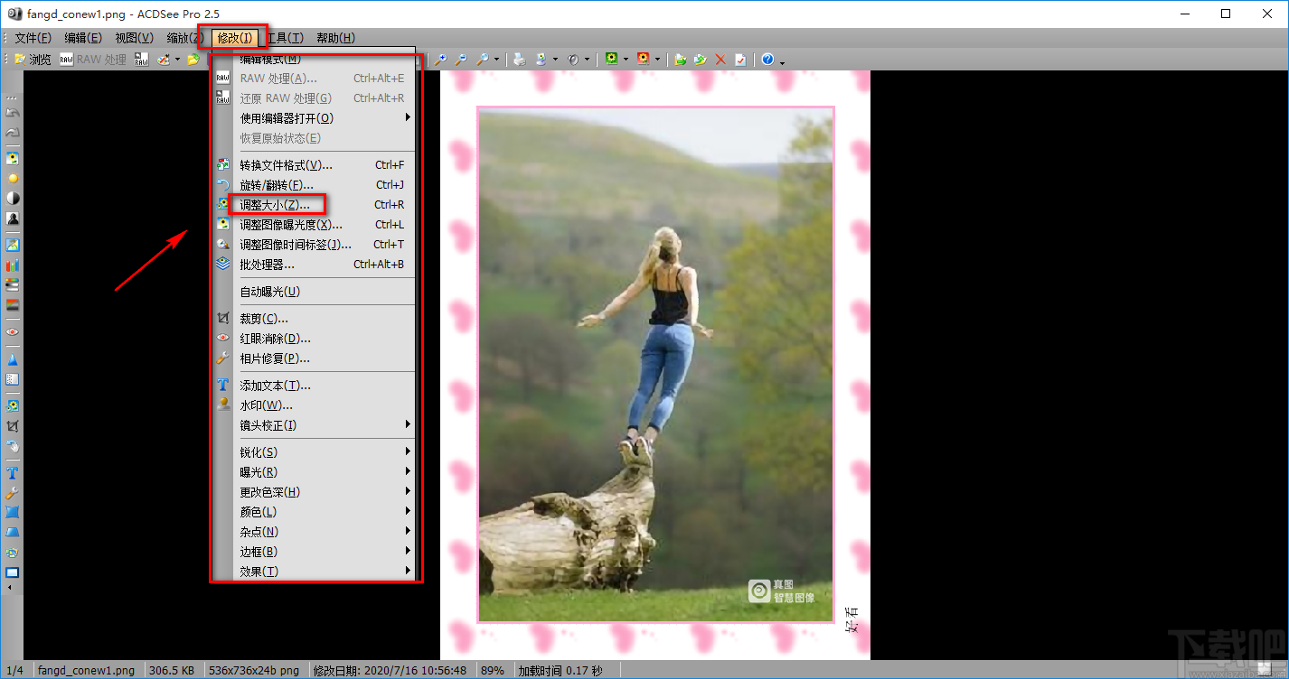
Task: Click the zoom in magnifier toolbar icon
Action: pyautogui.click(x=440, y=60)
